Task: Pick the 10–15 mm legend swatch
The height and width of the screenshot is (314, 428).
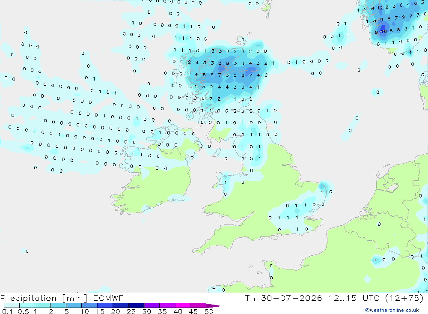Action: (89, 305)
